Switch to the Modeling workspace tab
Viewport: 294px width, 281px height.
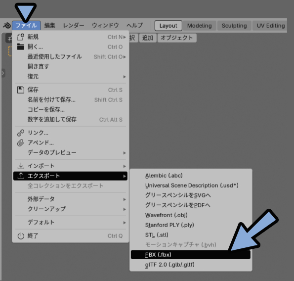pos(199,26)
